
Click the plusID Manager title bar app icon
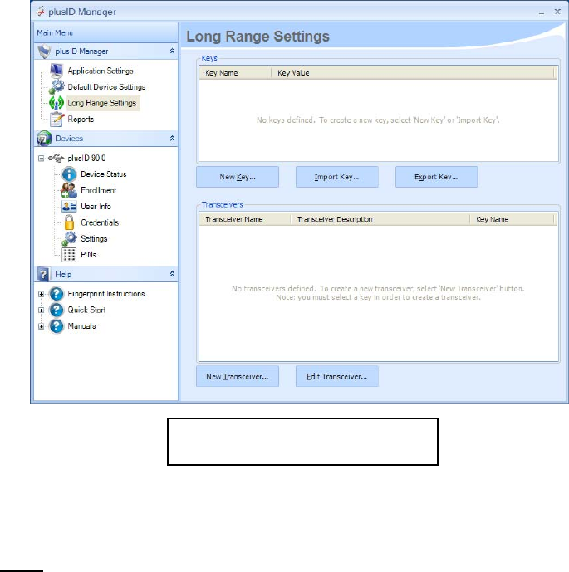(41, 12)
